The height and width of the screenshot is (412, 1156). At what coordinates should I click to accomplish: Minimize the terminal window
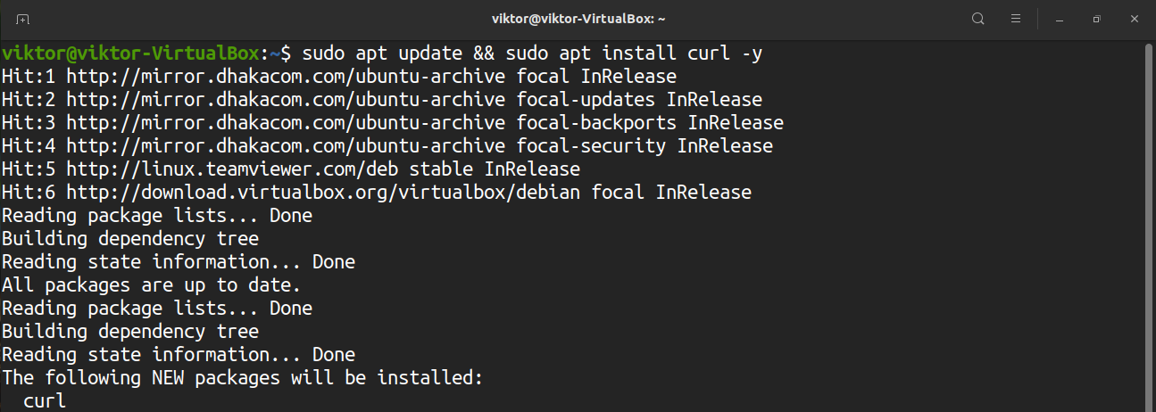(x=1059, y=19)
